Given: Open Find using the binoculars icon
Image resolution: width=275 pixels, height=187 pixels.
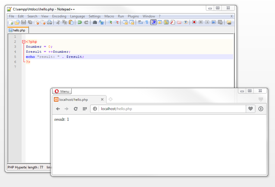Looking at the screenshot, I should 95,22.
